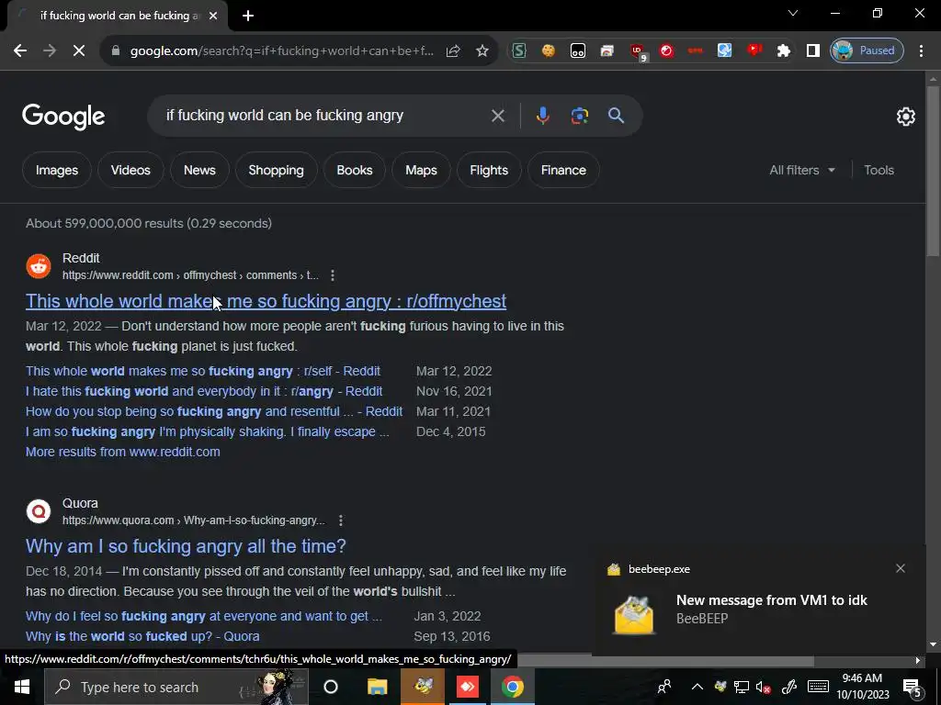
Task: Switch to the Books results tab
Action: [x=355, y=170]
